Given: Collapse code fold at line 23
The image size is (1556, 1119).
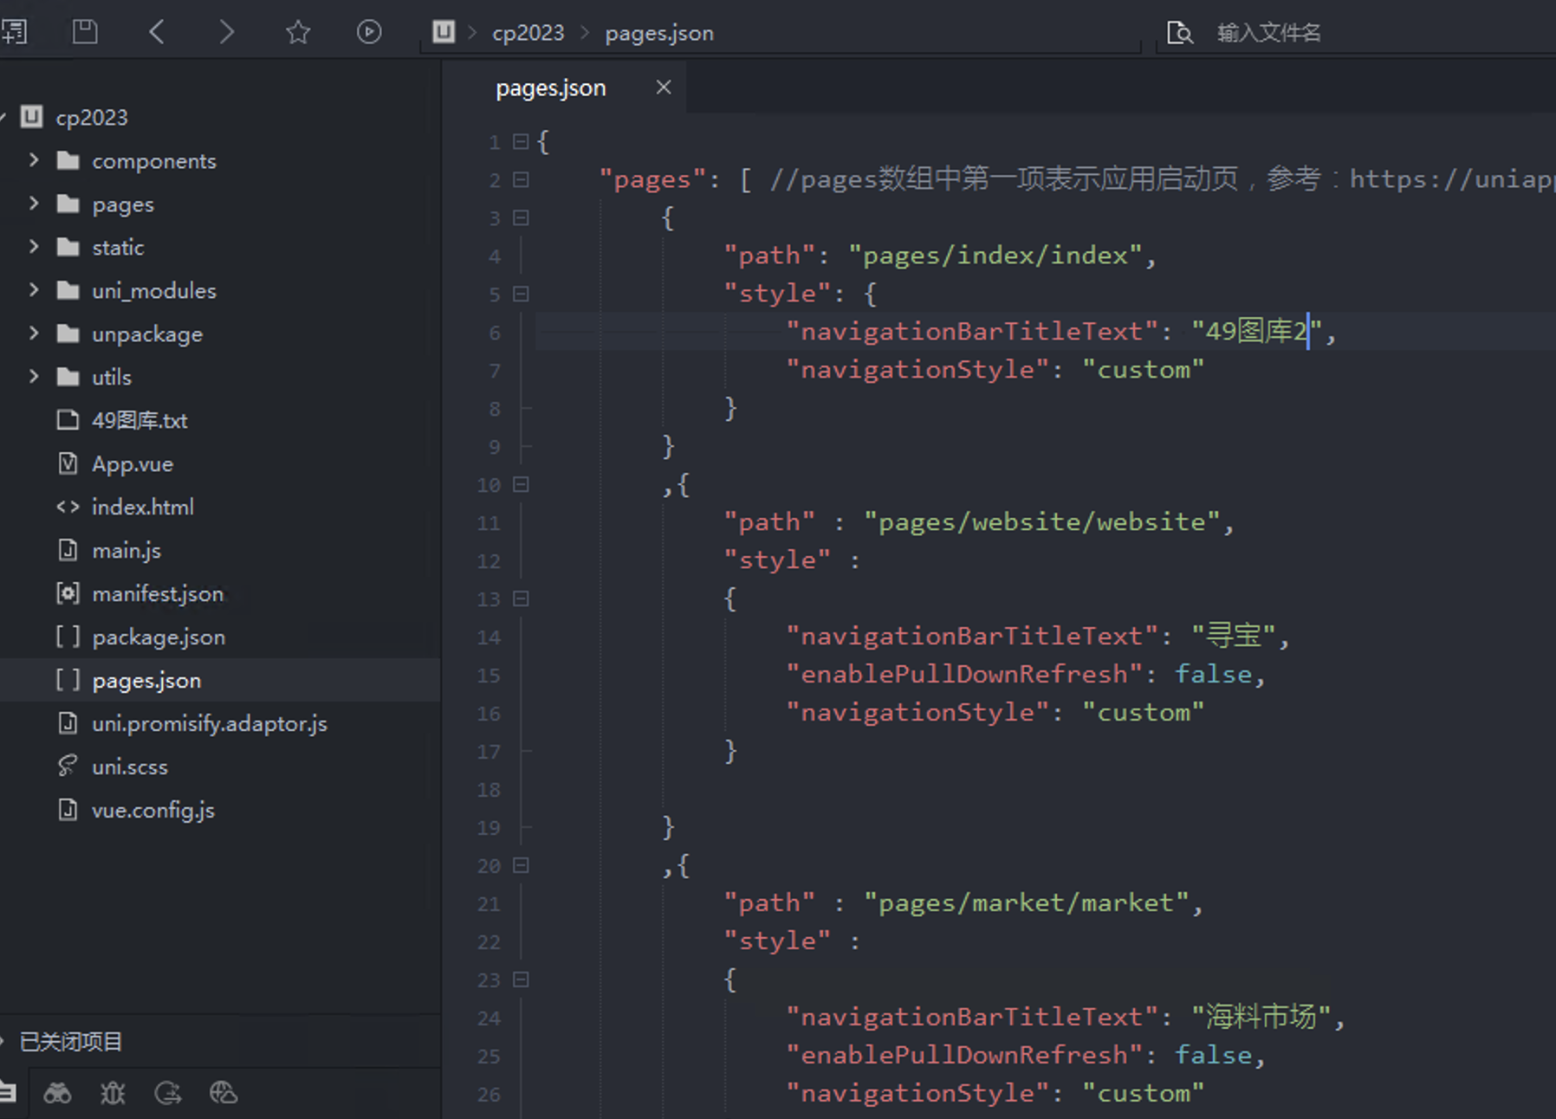Looking at the screenshot, I should [x=521, y=980].
